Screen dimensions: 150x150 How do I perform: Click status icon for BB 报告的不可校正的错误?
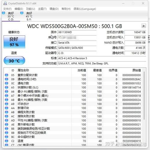tap(7, 133)
